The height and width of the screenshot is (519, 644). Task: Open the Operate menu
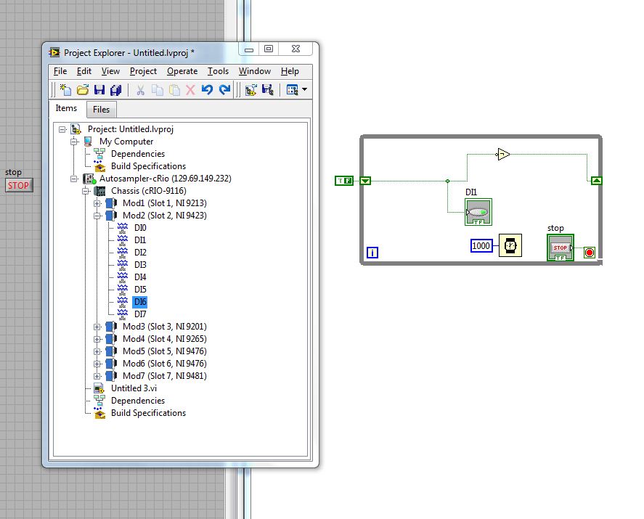pos(182,71)
